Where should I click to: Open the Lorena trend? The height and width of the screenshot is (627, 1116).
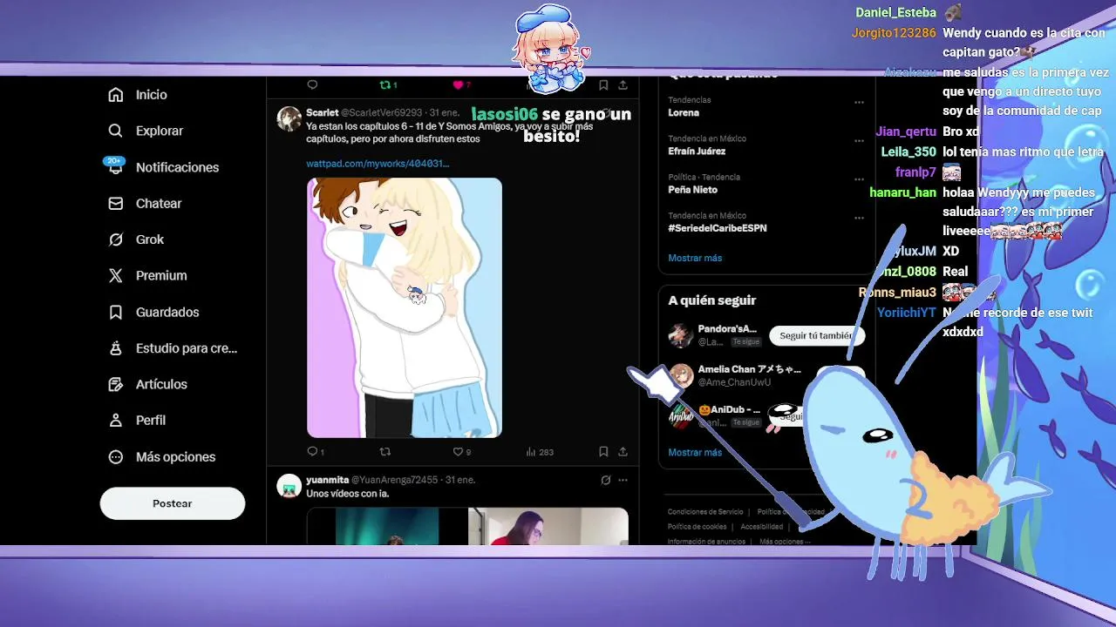point(684,113)
